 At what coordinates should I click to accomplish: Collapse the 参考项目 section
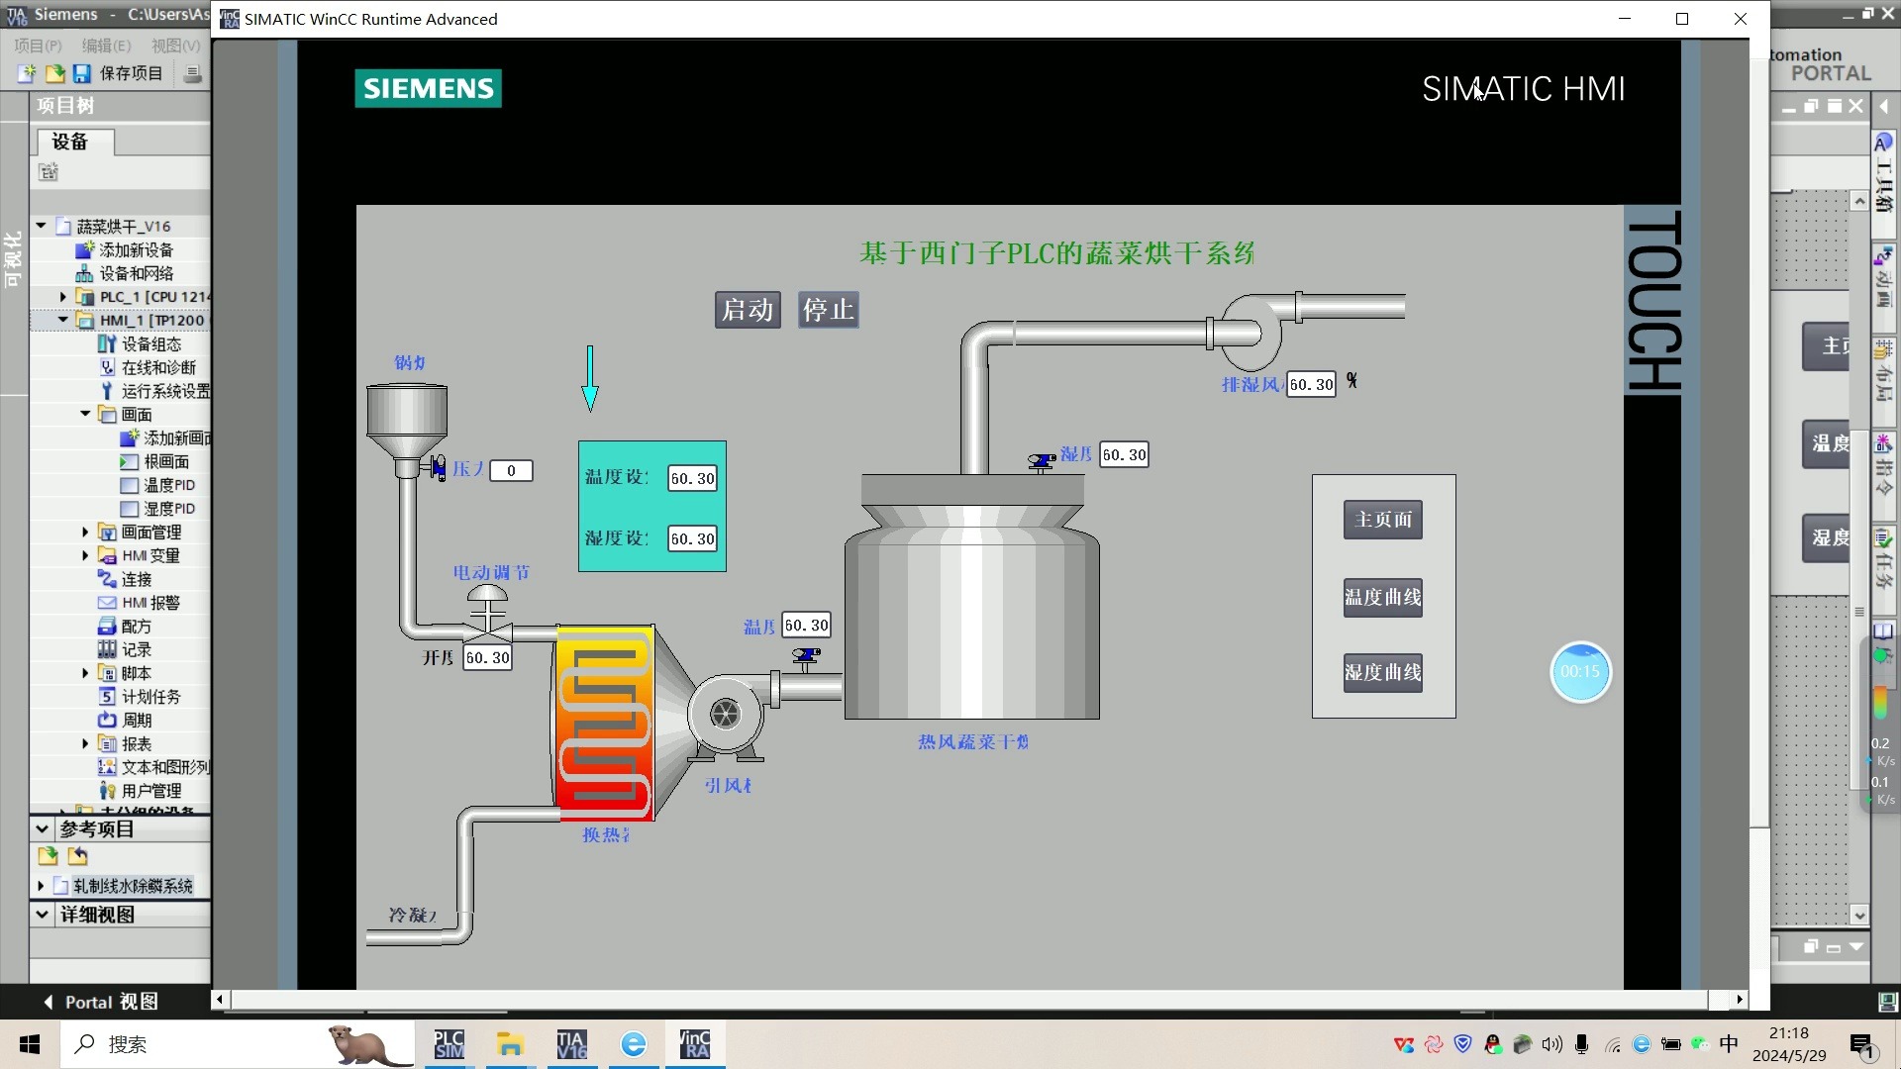[43, 829]
